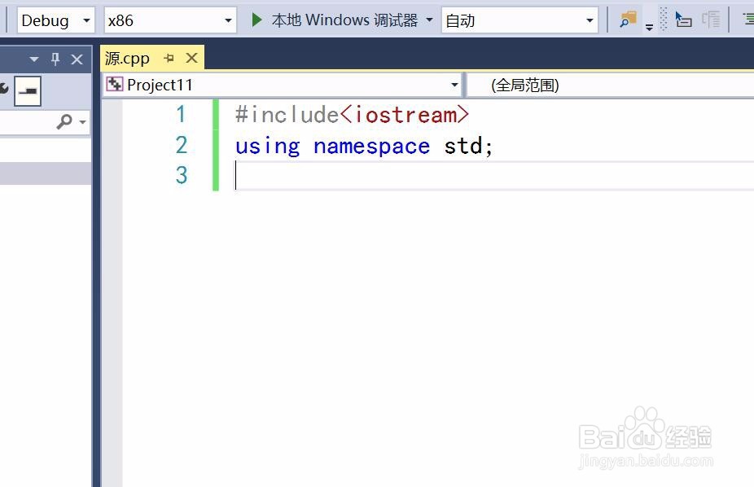Screen dimensions: 754x487
Task: Toggle auto-hide pin on the left tool window
Action: [55, 59]
